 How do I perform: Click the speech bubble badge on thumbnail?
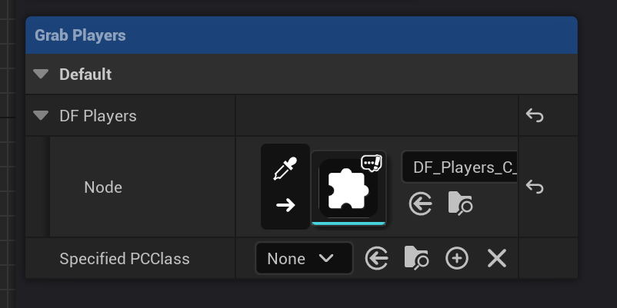pos(372,163)
